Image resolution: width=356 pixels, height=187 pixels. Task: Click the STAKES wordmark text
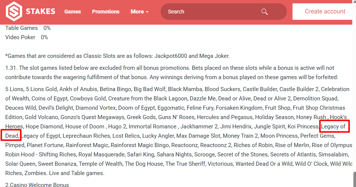pyautogui.click(x=41, y=12)
